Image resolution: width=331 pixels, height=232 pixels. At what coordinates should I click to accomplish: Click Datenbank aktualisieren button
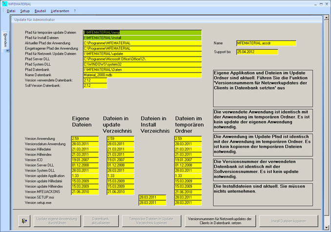click(101, 221)
